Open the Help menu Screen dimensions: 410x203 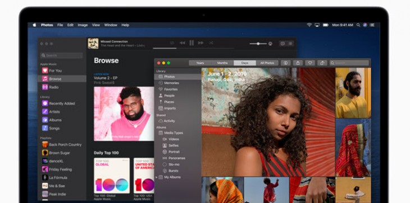[x=125, y=25]
